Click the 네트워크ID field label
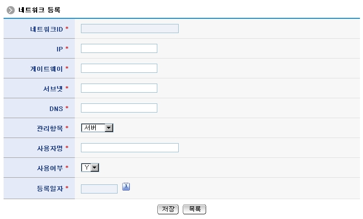The height and width of the screenshot is (219, 363). point(46,29)
